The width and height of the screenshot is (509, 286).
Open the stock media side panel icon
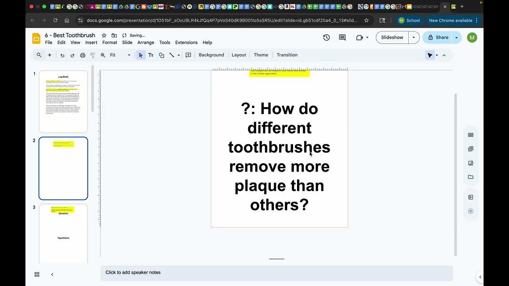(x=471, y=149)
